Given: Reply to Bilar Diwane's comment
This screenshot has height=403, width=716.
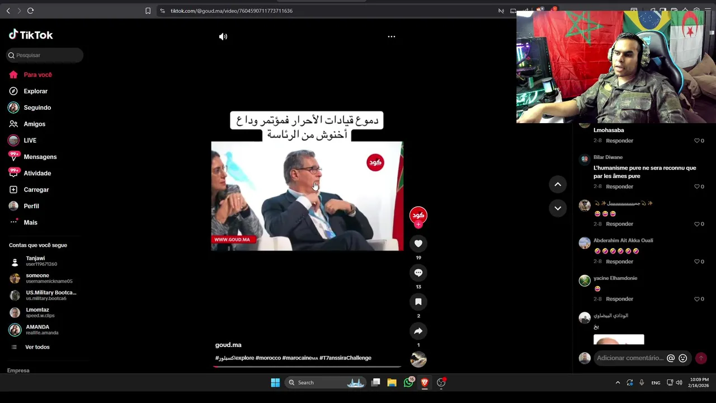Looking at the screenshot, I should point(619,186).
